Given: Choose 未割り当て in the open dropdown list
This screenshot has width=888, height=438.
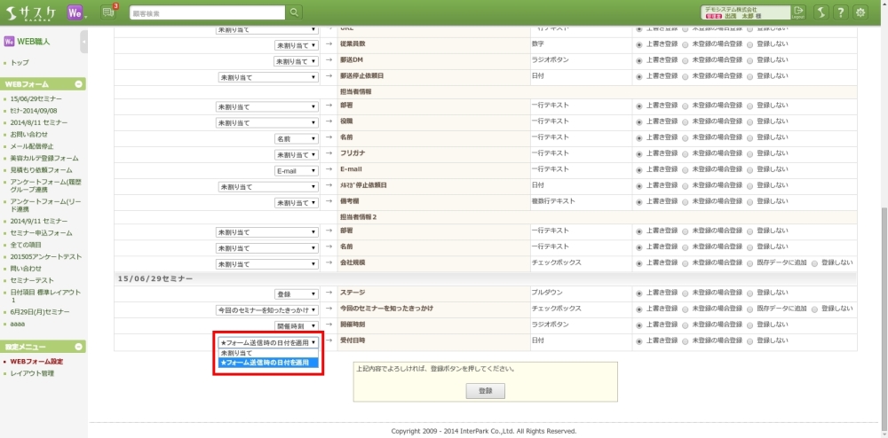Looking at the screenshot, I should 267,353.
